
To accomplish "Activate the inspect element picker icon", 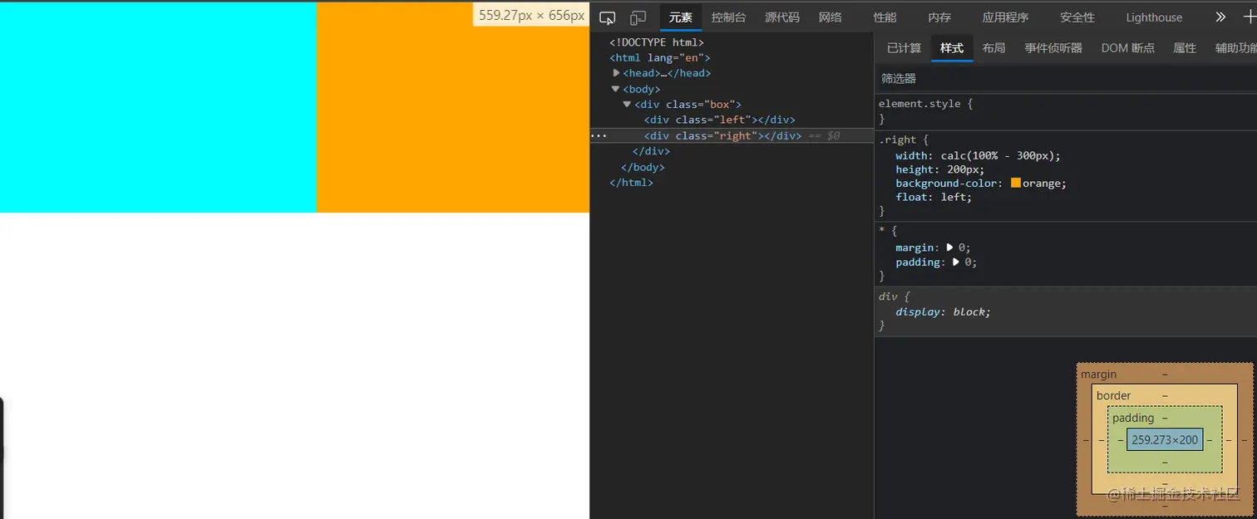I will (608, 17).
